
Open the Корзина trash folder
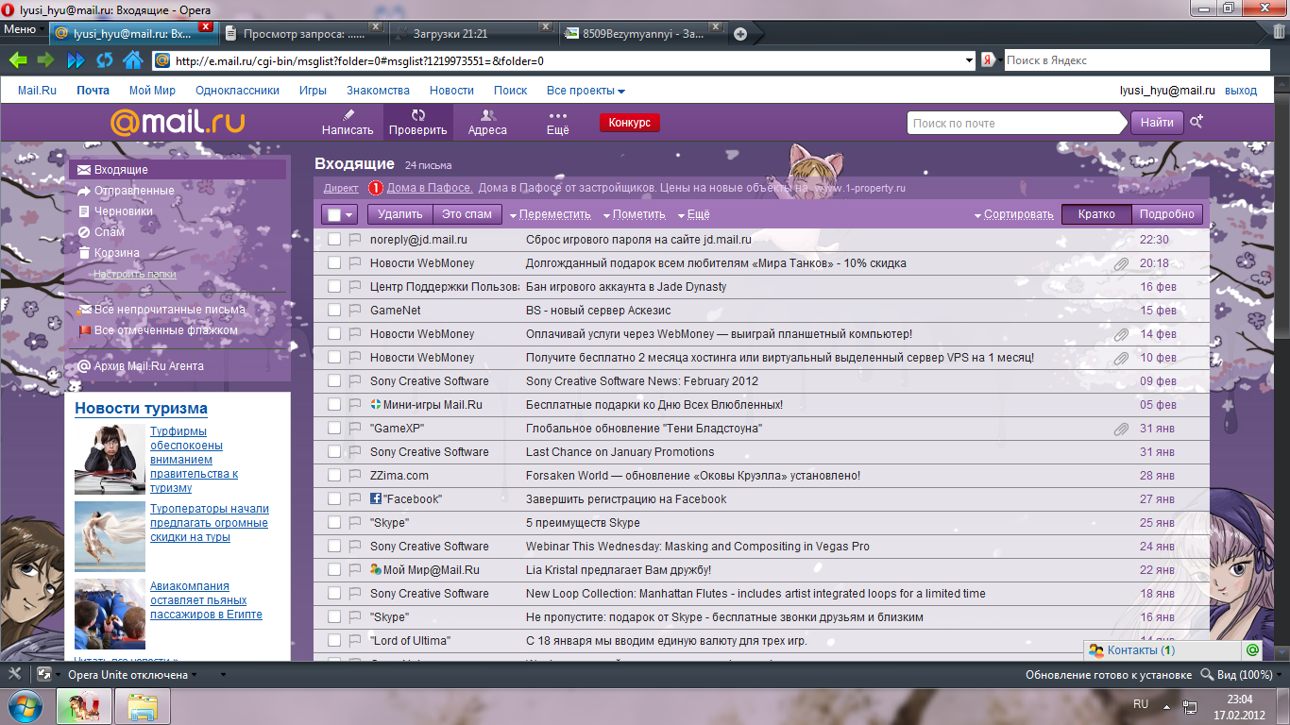(116, 253)
